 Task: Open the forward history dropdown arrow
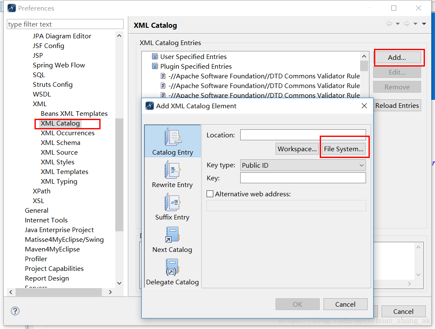pyautogui.click(x=415, y=24)
